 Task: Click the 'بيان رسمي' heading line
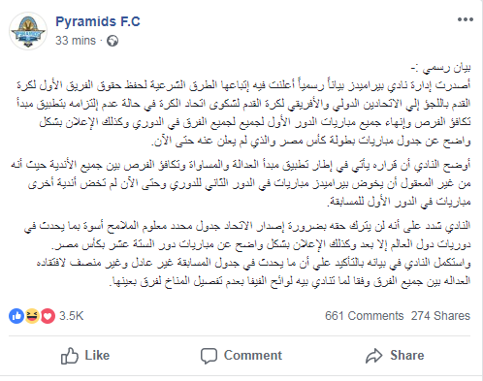[x=440, y=68]
